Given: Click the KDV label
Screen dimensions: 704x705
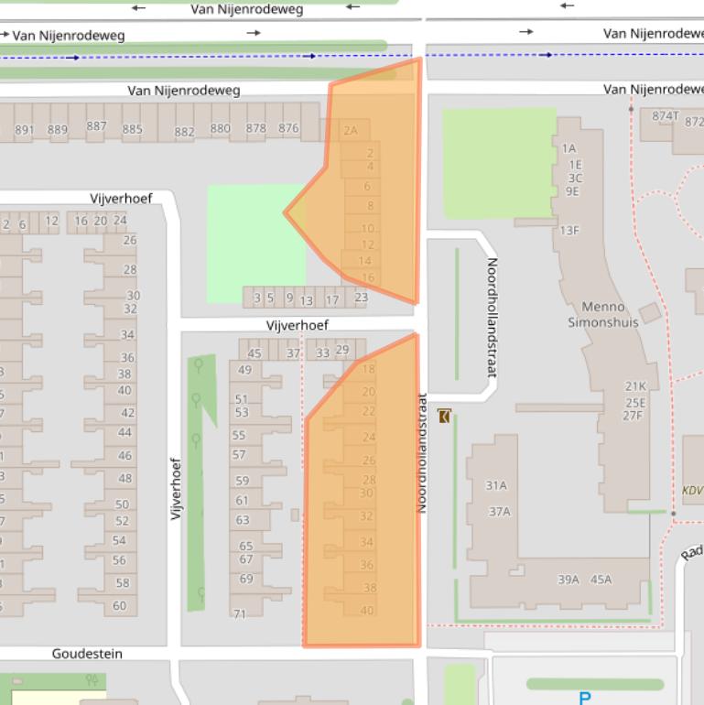Looking at the screenshot, I should point(692,490).
